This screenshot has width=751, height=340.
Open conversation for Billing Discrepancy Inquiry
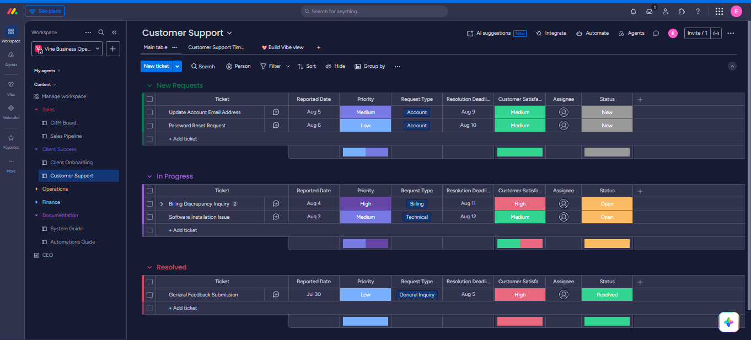[276, 204]
